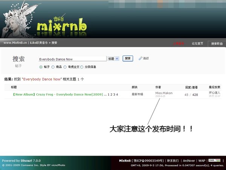
Task: Click the 2009-8-28 post date text
Action: (160, 96)
